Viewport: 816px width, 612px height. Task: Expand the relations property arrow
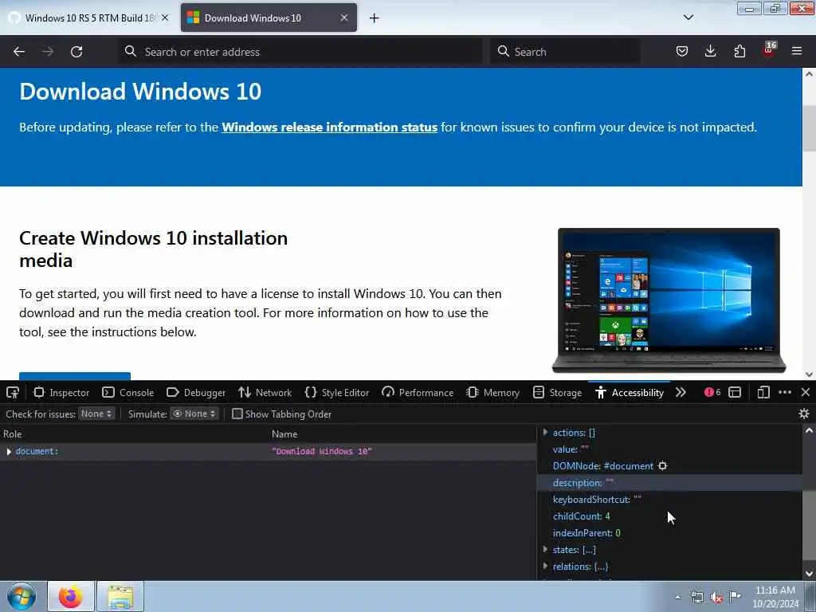click(x=545, y=567)
